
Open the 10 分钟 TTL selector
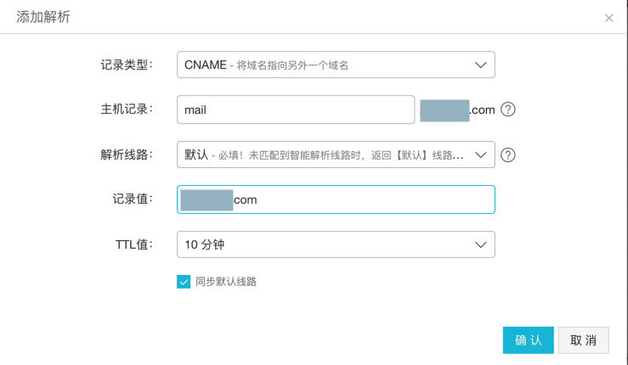click(x=323, y=244)
